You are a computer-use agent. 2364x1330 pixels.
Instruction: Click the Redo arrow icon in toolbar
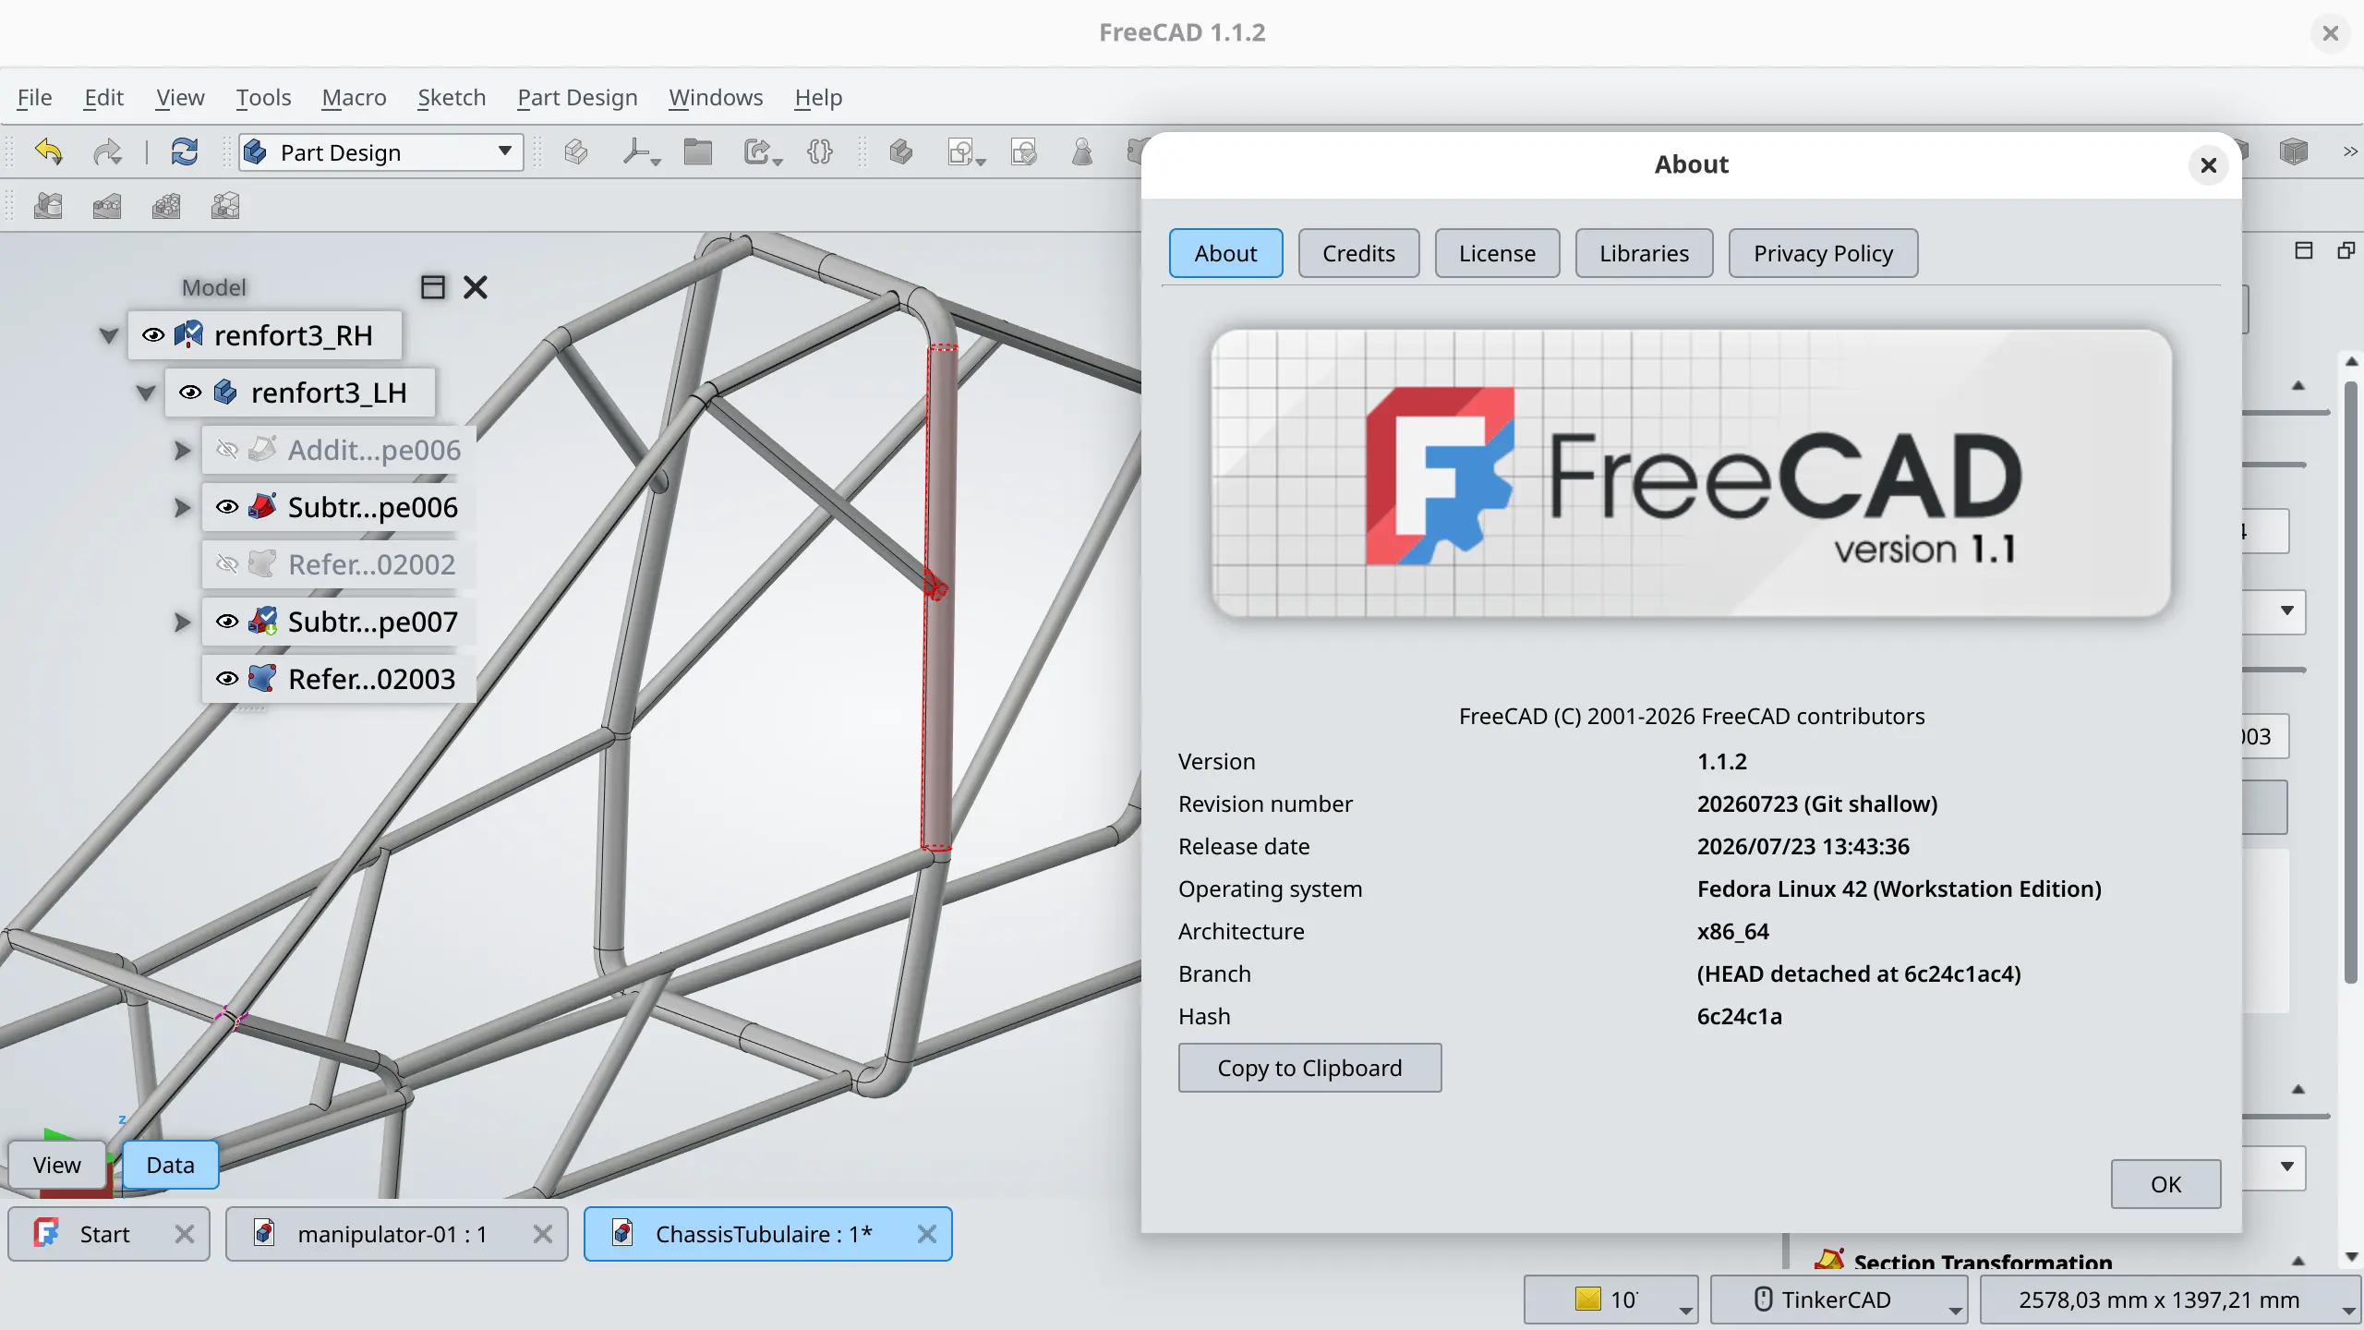[x=108, y=151]
